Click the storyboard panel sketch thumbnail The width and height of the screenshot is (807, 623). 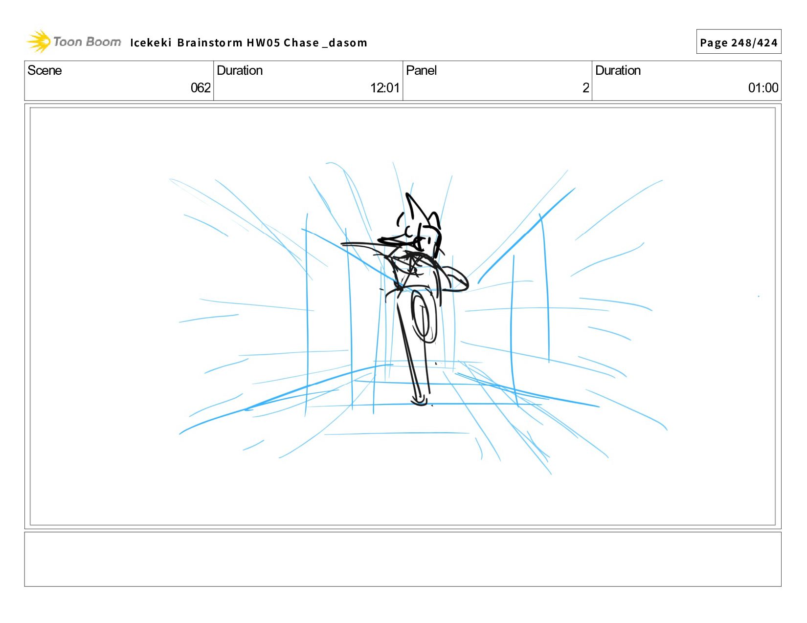403,316
